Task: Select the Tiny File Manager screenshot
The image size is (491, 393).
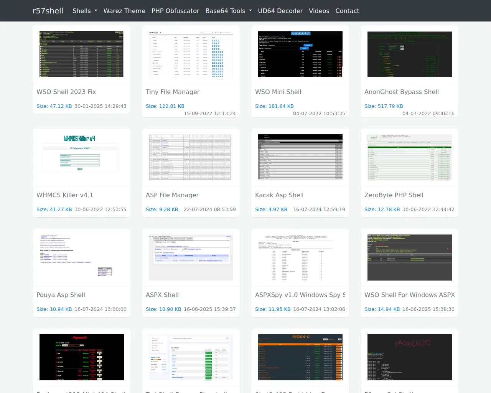Action: (x=191, y=54)
